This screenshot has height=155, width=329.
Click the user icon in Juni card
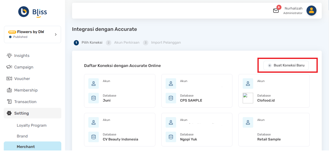click(94, 84)
